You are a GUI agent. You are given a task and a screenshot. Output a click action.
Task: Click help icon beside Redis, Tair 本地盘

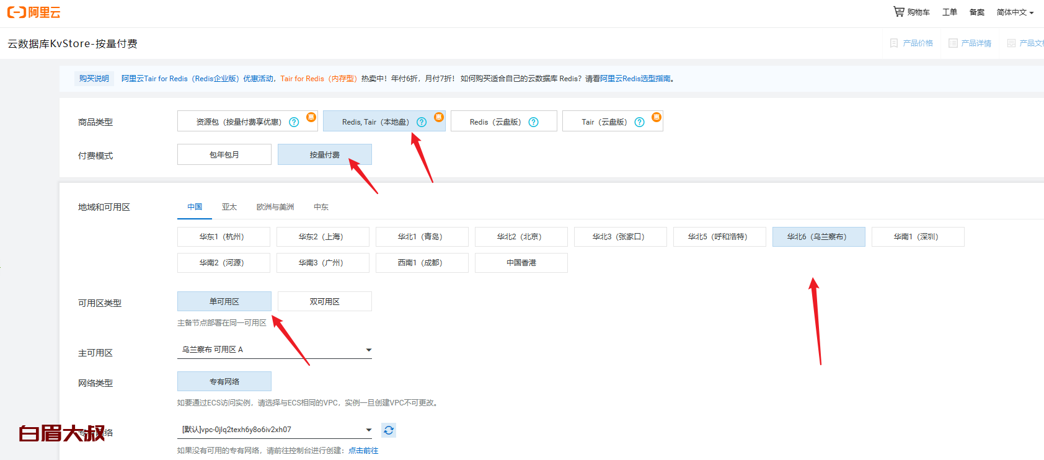(422, 122)
